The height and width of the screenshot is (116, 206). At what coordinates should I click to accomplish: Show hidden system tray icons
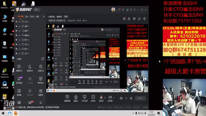[133, 113]
